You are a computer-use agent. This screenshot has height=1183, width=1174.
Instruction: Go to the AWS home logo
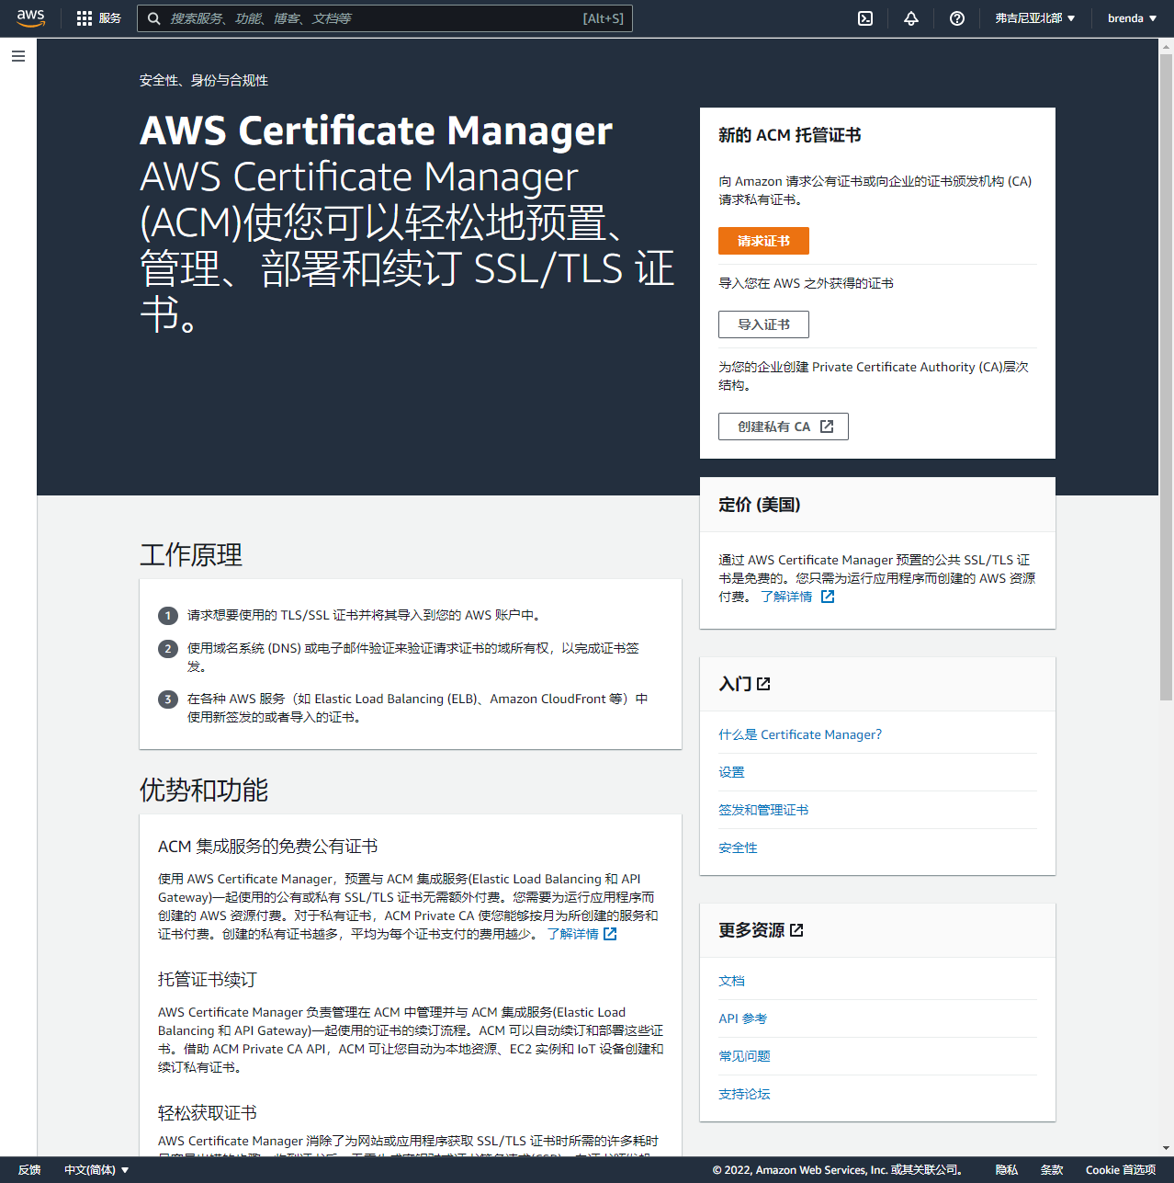tap(30, 18)
